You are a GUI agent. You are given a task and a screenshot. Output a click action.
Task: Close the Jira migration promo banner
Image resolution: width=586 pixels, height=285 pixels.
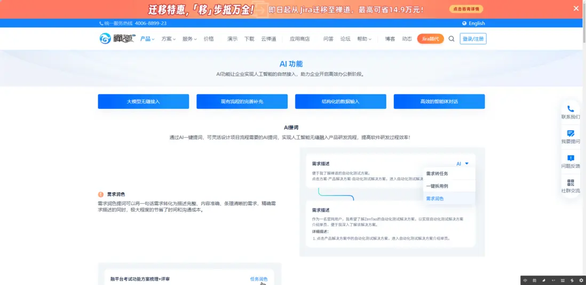tap(576, 8)
